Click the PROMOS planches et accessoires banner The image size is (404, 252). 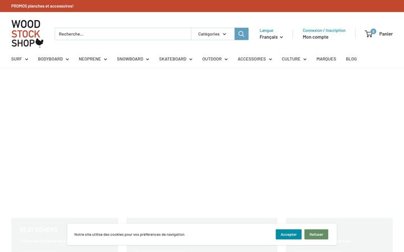[x=42, y=6]
